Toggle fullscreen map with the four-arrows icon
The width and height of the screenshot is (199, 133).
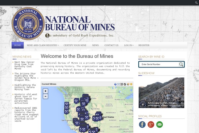pos(118,84)
